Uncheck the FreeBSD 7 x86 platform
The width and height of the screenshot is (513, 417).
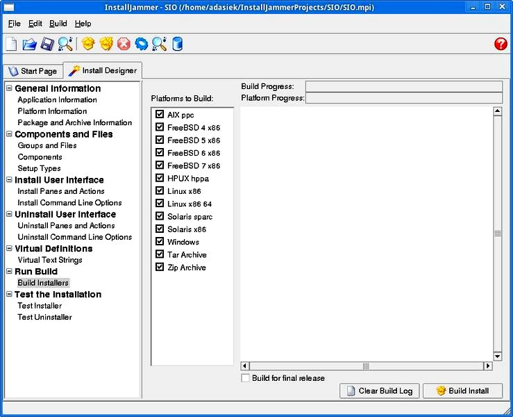pos(160,165)
